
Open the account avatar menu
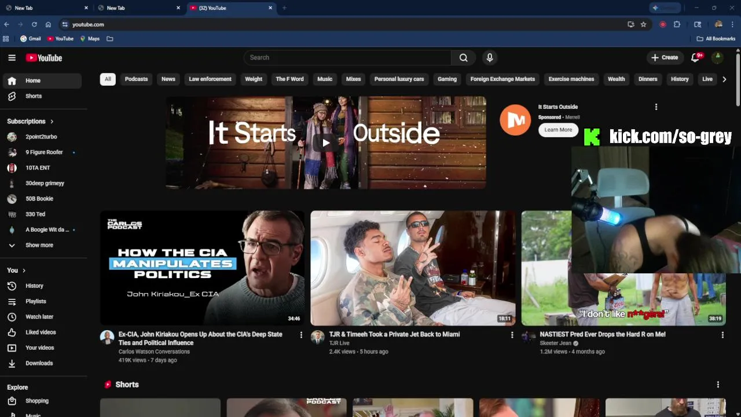[717, 57]
